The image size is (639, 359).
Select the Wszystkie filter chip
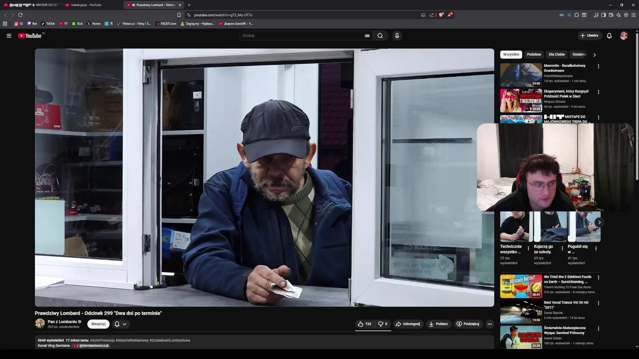pos(511,54)
